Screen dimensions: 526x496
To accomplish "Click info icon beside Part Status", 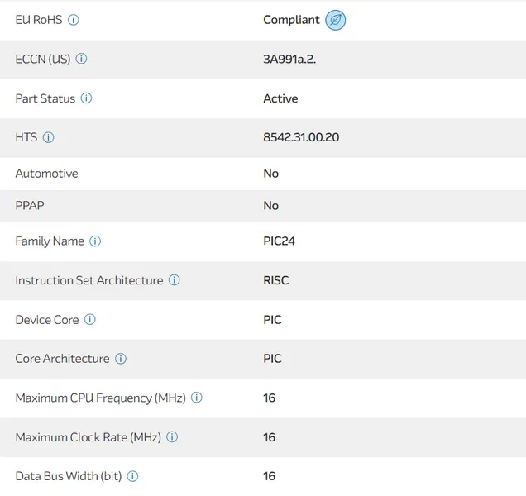I will tap(86, 98).
